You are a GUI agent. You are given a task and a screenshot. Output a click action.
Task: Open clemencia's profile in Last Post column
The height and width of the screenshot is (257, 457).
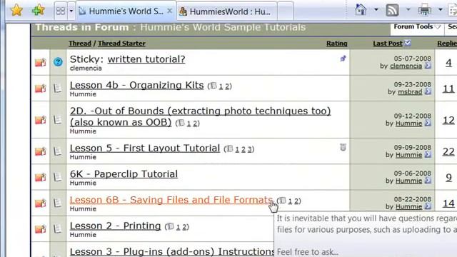tap(406, 66)
